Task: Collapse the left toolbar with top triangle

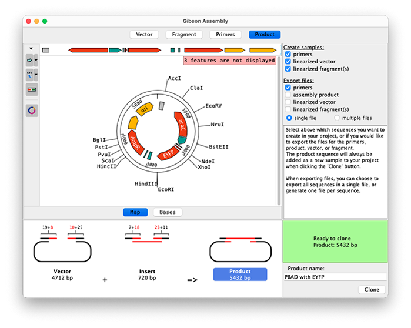Action: [x=31, y=48]
